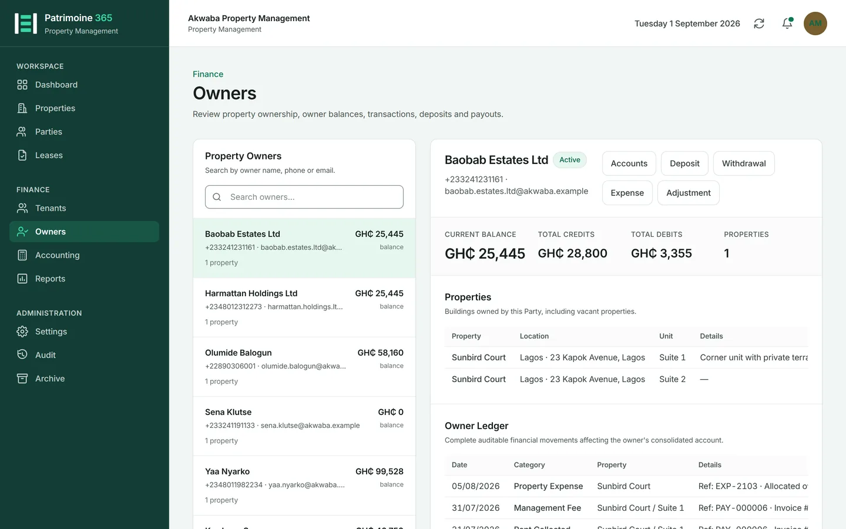Click the Accounts button
The width and height of the screenshot is (846, 529).
click(629, 163)
